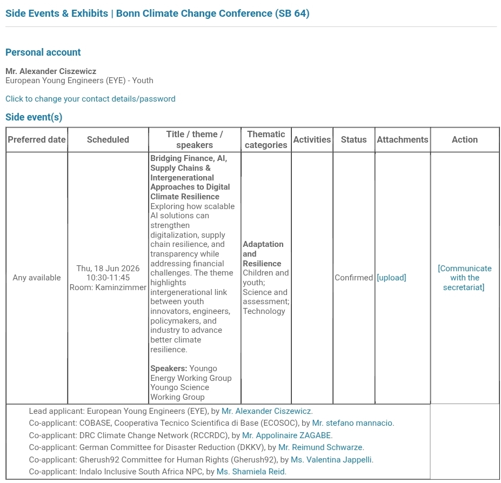Click 'Co-applicant: Indalo Inclusive South Africa NPC' text
Image resolution: width=501 pixels, height=483 pixels.
[116, 472]
